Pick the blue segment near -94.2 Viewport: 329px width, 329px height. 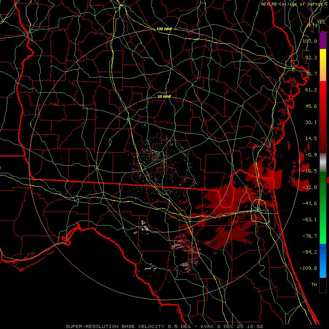coord(323,253)
